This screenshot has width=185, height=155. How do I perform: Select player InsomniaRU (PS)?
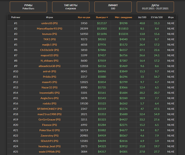(x=49, y=93)
